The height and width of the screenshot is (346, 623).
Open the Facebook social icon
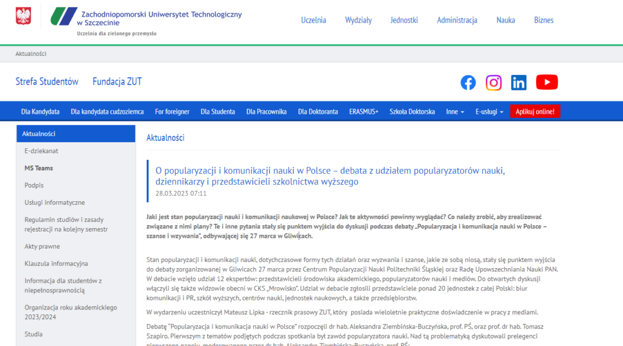coord(468,83)
